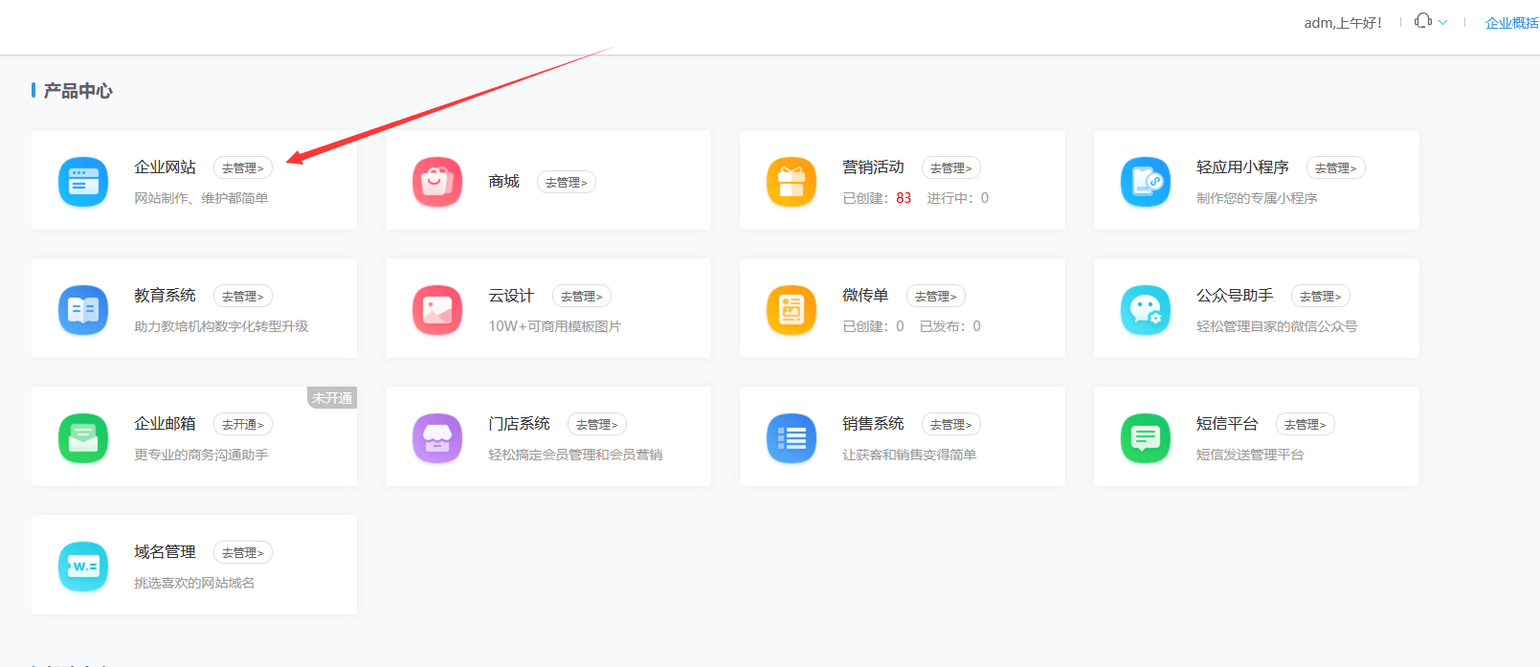Click 去管理 button for 商城
This screenshot has height=667, width=1540.
(x=567, y=182)
